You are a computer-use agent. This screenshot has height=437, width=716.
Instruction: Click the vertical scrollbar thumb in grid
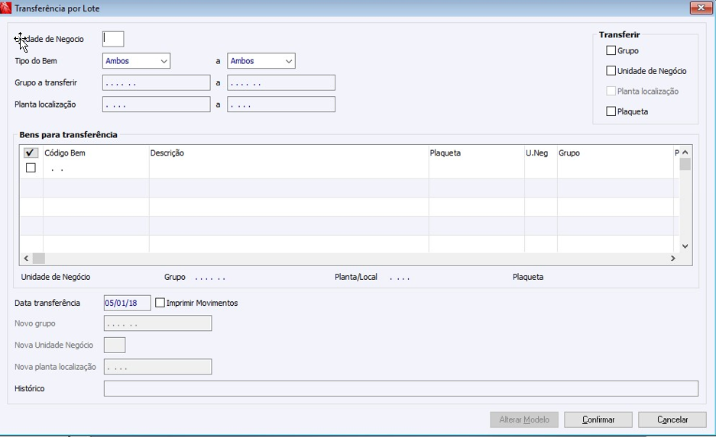(x=685, y=164)
